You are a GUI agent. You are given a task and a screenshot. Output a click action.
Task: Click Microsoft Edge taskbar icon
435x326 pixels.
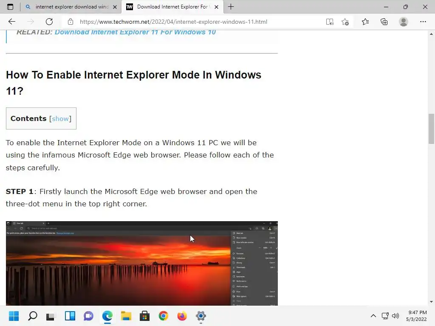pos(107,316)
